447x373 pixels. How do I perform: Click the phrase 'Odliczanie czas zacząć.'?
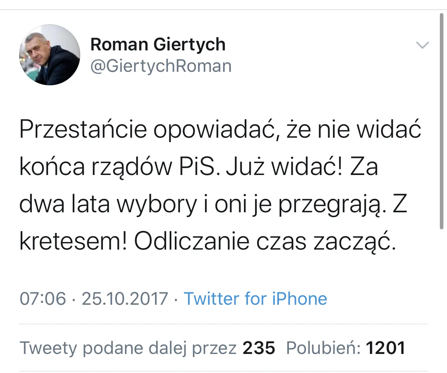265,242
